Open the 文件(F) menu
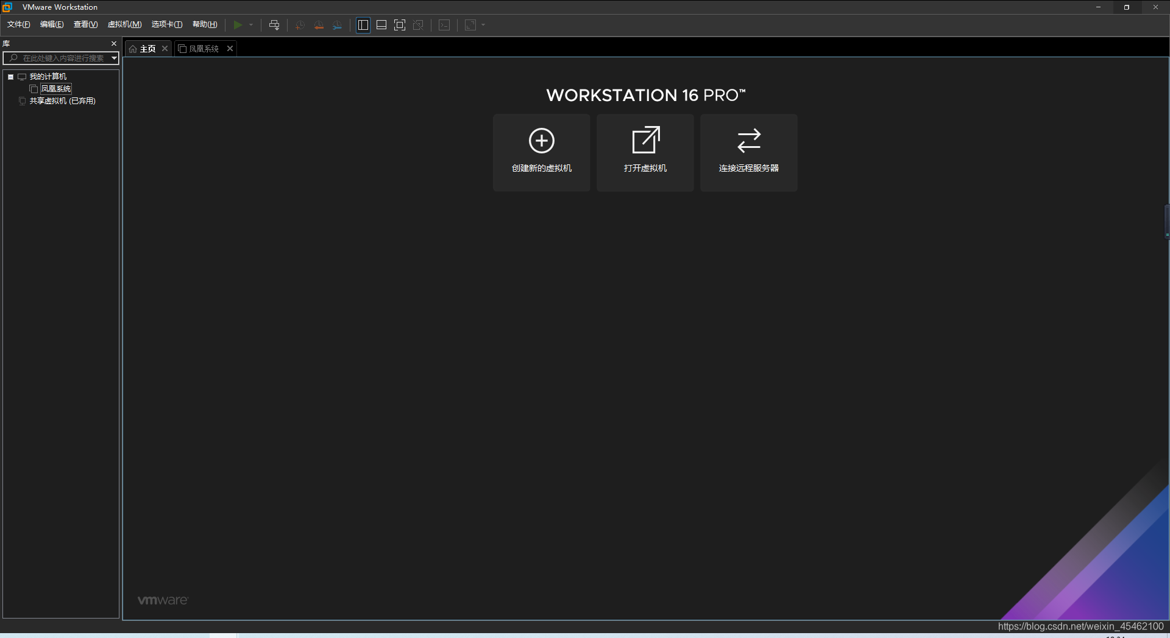The width and height of the screenshot is (1170, 638). coord(18,24)
